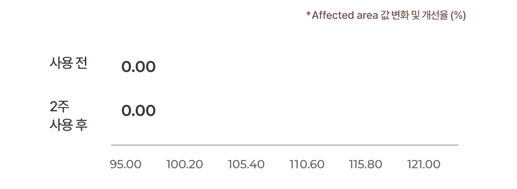Click the asterisk before the chart title

point(308,15)
